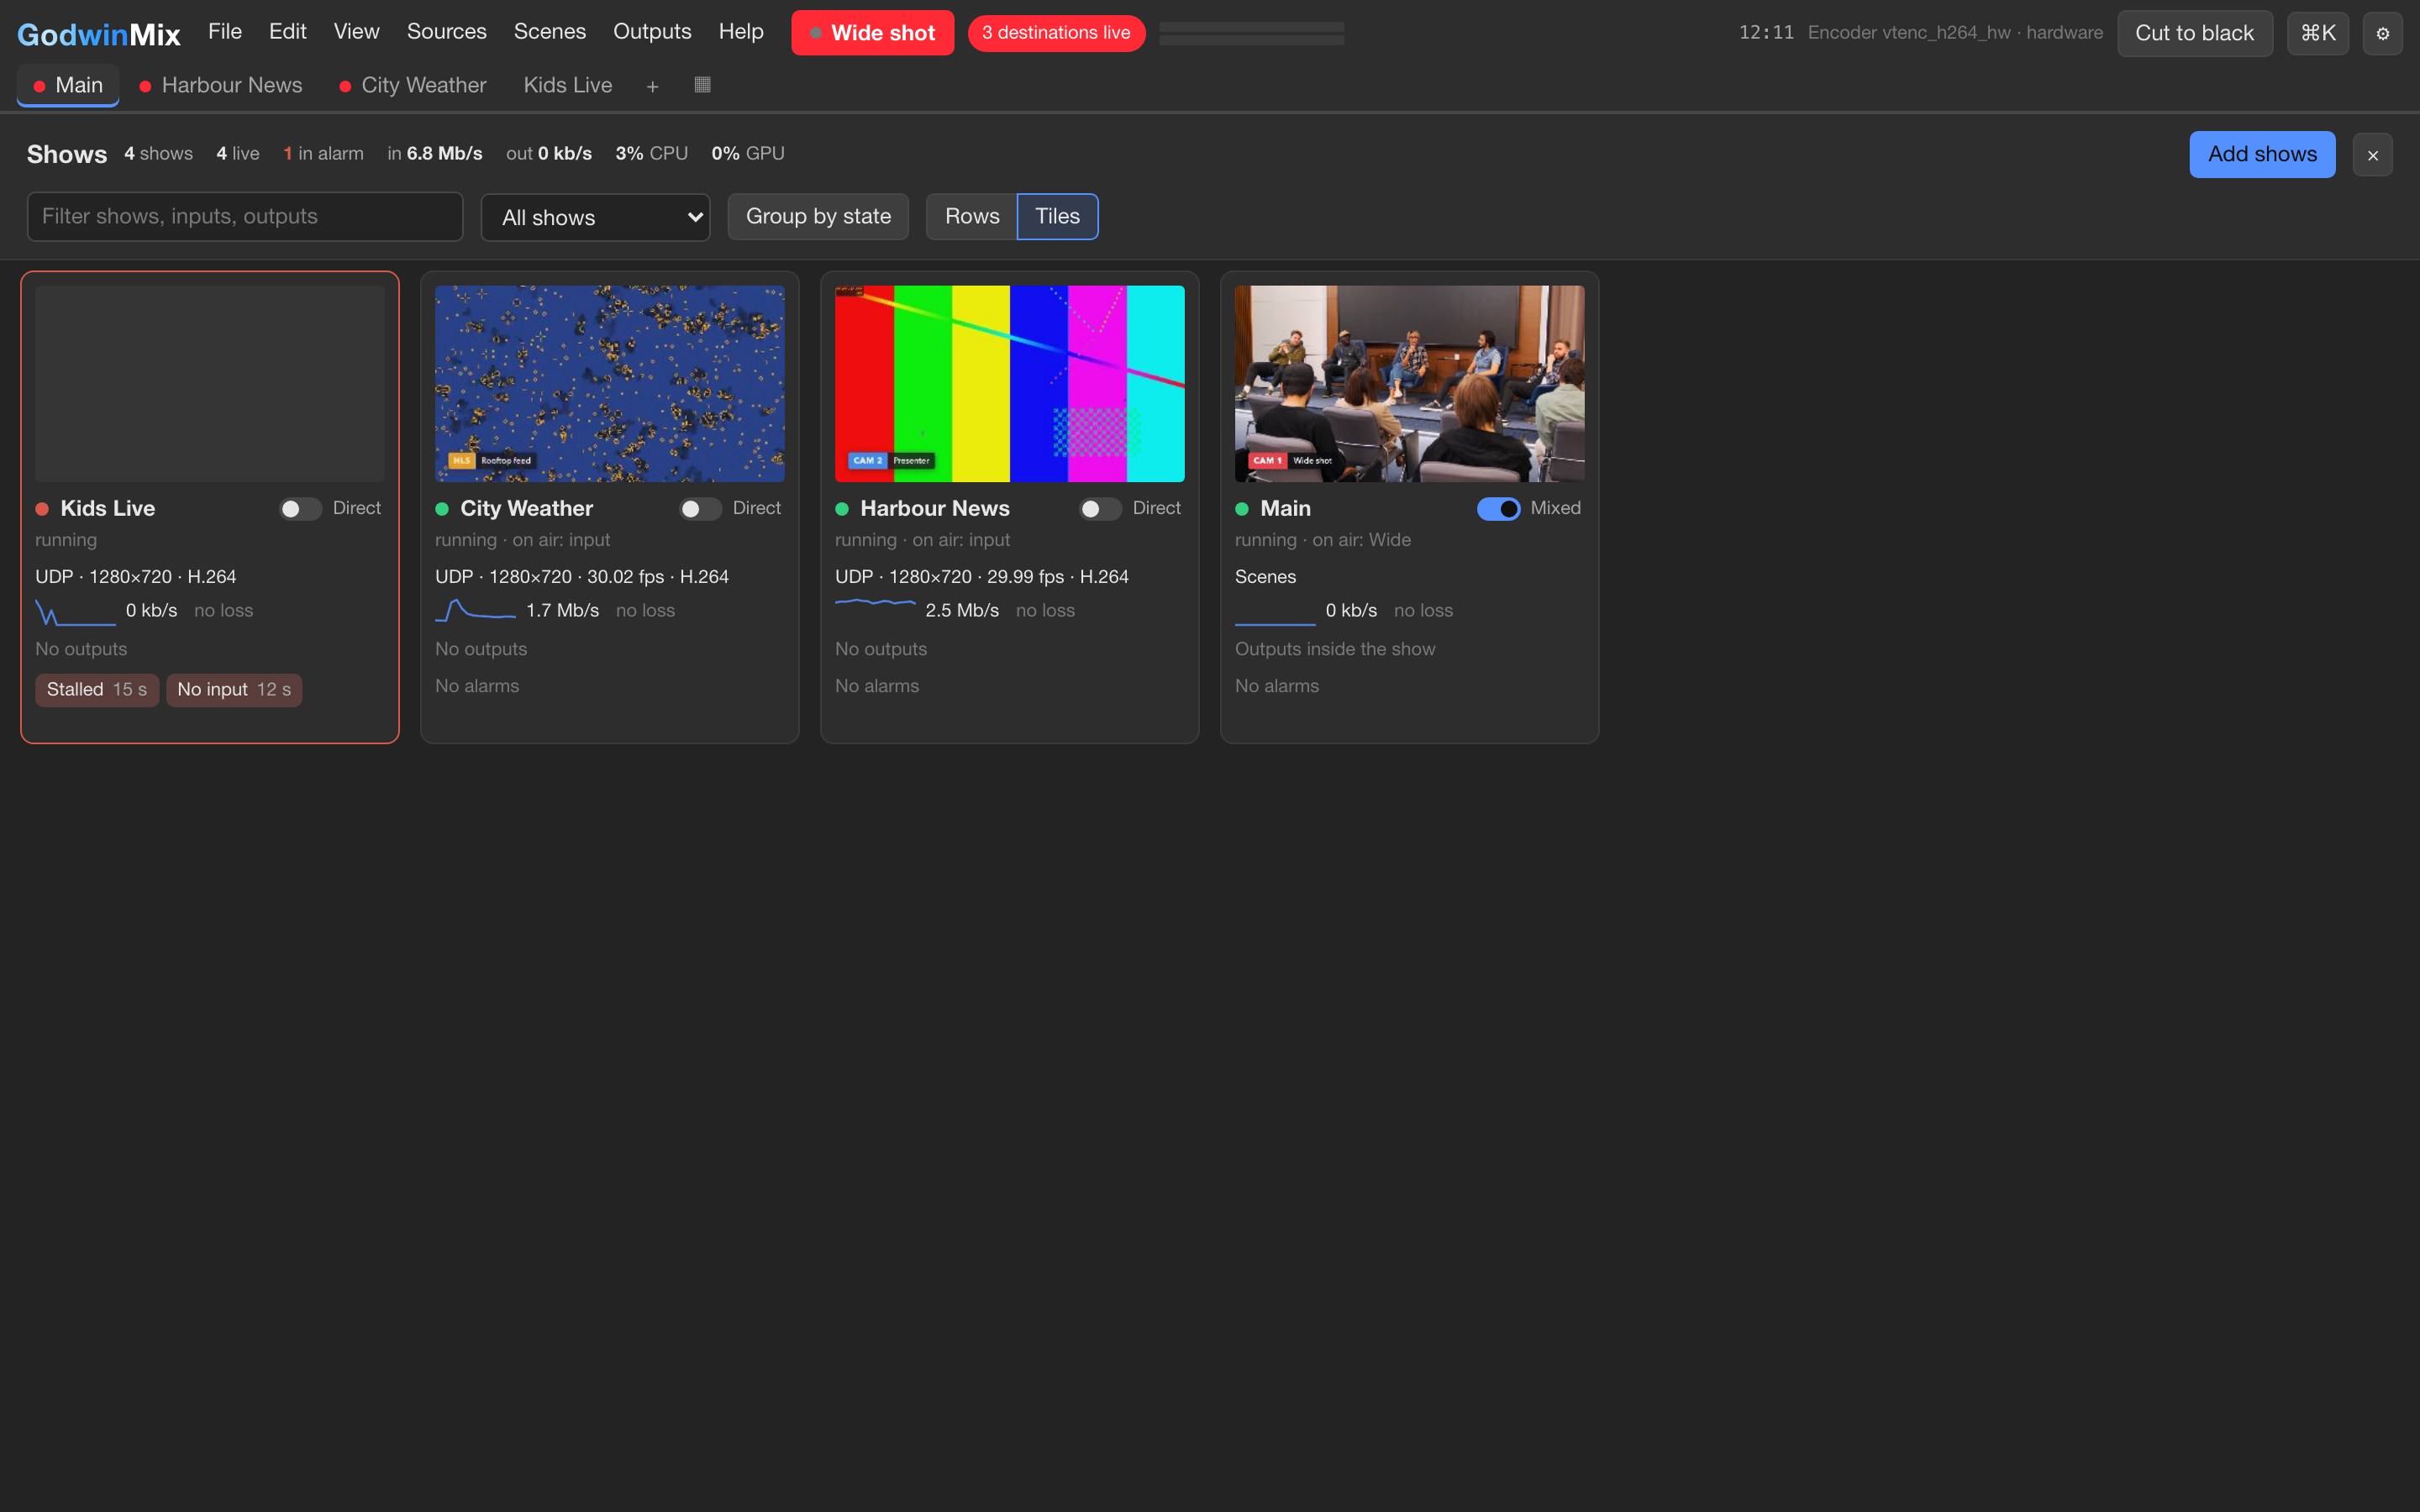Image resolution: width=2420 pixels, height=1512 pixels.
Task: Click the '1 in alarm' stat
Action: coord(323,154)
